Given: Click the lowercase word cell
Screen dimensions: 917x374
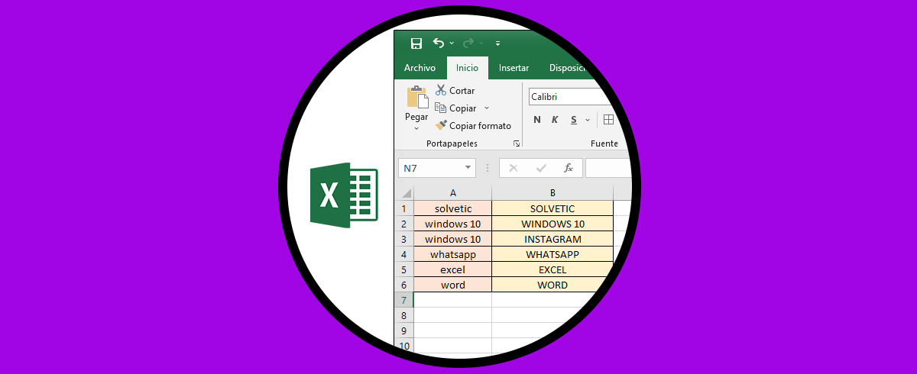Looking at the screenshot, I should click(453, 285).
